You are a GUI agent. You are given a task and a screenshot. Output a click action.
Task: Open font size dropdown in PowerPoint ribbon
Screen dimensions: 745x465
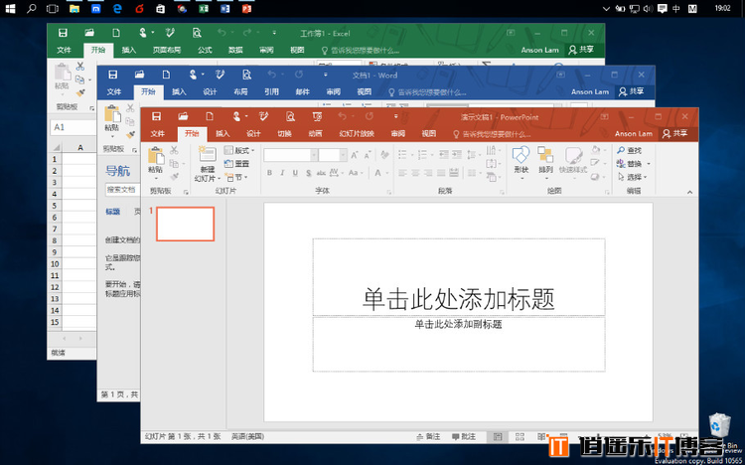coord(343,155)
